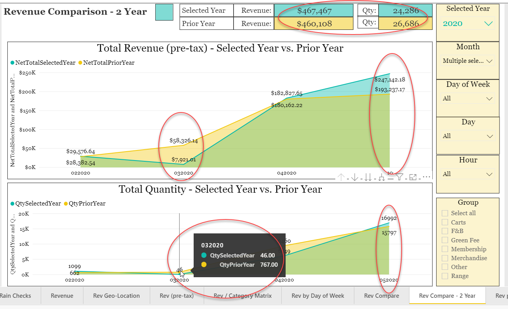Click the drill up arrow on Revenue chart
508x309 pixels.
coord(341,177)
